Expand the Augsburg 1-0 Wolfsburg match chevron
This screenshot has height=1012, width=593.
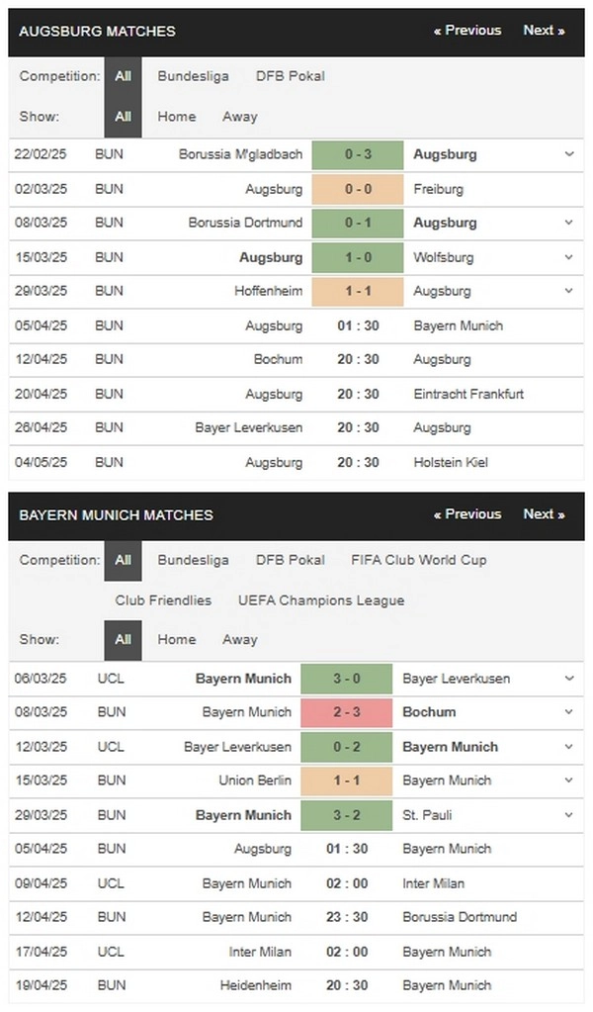[x=569, y=257]
